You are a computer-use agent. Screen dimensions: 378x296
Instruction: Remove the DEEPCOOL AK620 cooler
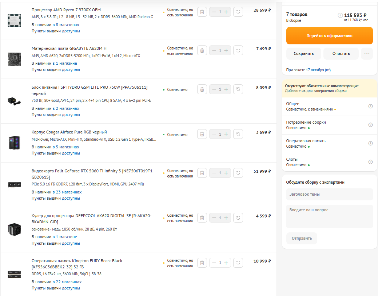click(x=202, y=218)
